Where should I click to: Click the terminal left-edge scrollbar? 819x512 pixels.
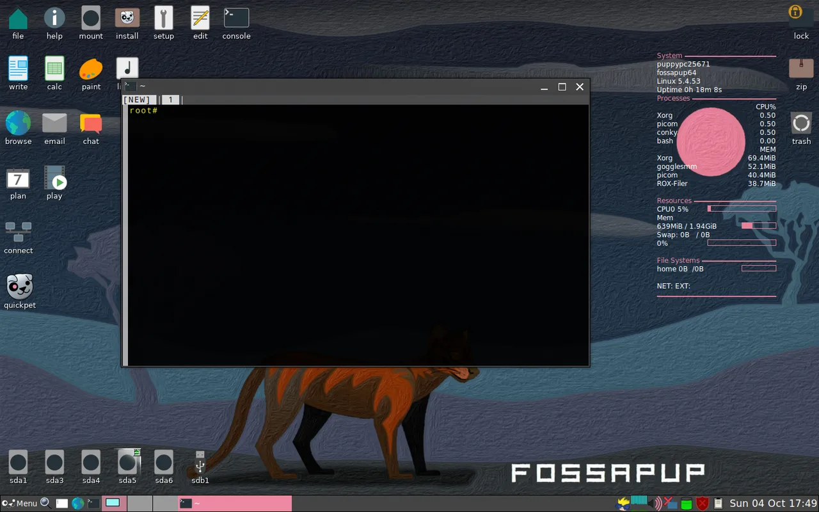125,235
